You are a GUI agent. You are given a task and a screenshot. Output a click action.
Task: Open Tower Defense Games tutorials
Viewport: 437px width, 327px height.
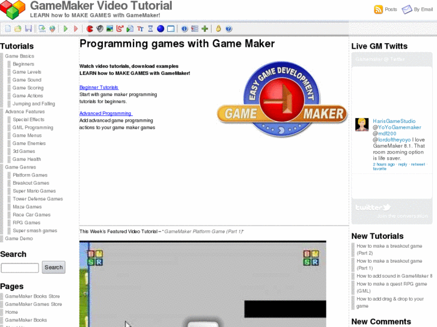(x=38, y=199)
